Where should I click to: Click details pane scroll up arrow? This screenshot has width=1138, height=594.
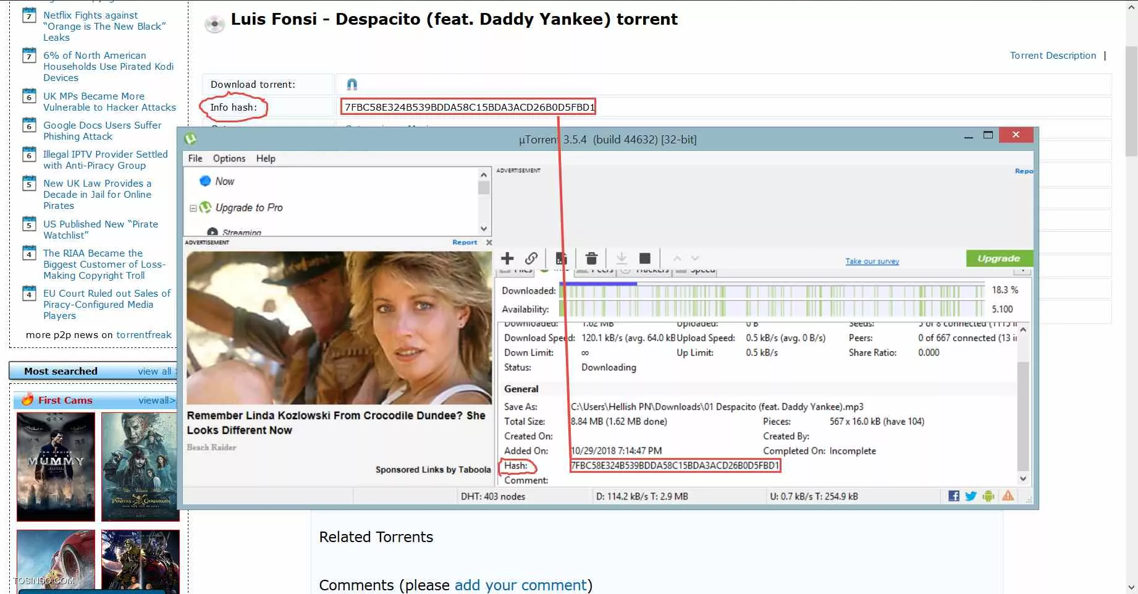pyautogui.click(x=1023, y=329)
